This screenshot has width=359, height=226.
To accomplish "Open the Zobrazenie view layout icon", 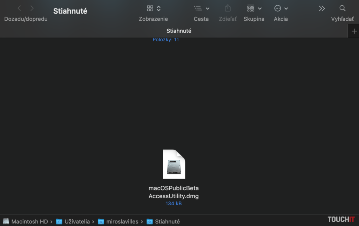I will (150, 8).
